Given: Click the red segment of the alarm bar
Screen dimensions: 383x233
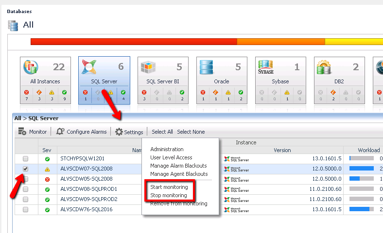Looking at the screenshot, I should [134, 42].
